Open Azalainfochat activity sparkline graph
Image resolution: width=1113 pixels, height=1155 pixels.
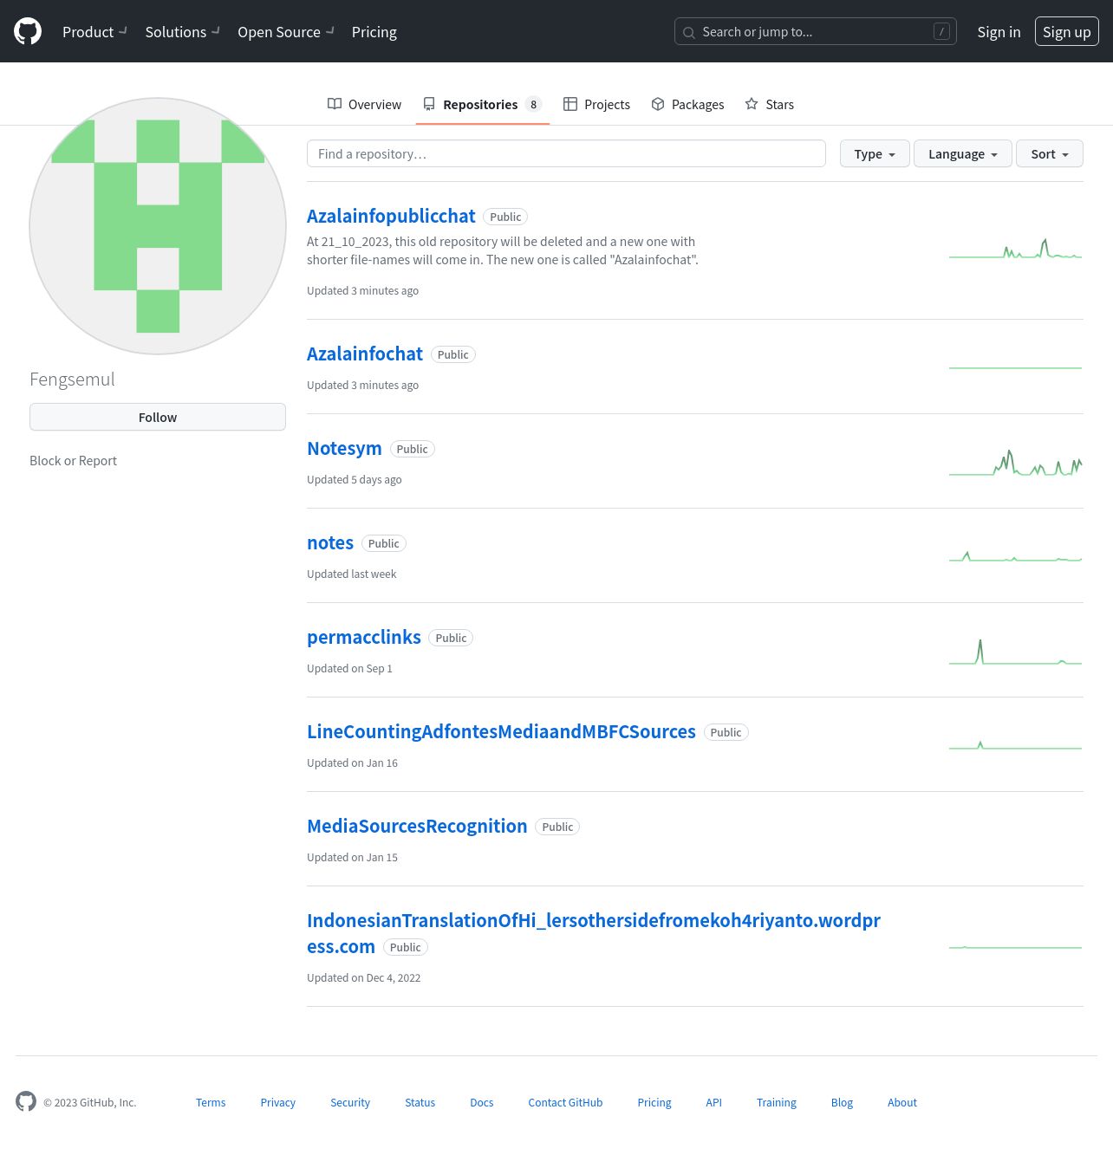[x=1015, y=367]
